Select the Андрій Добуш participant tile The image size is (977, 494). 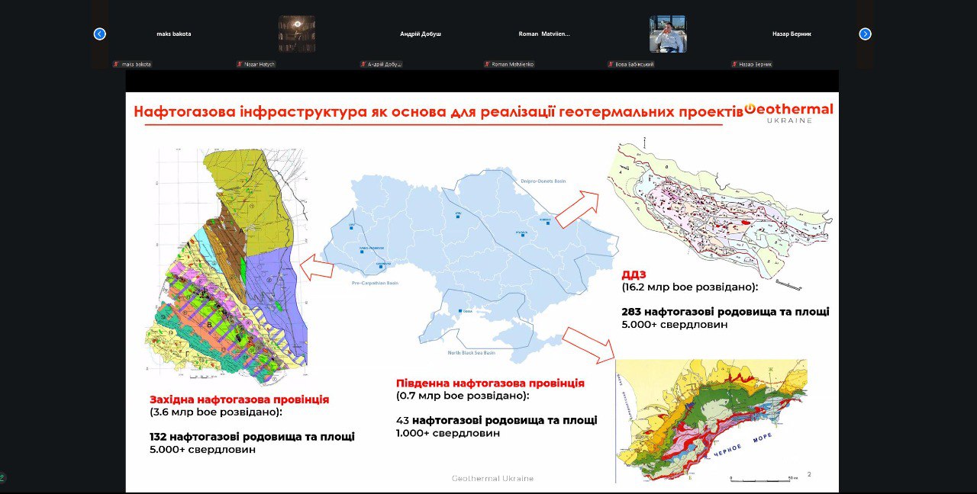click(421, 34)
